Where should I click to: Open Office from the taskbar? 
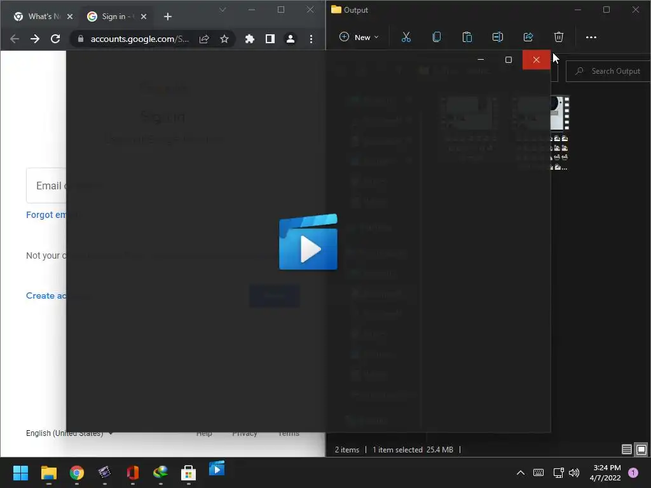coord(132,472)
